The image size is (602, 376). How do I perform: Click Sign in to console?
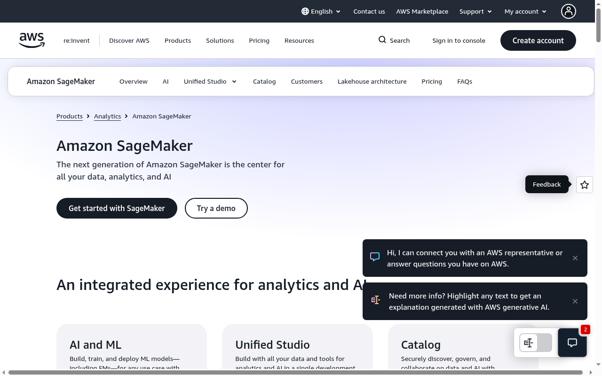[459, 40]
